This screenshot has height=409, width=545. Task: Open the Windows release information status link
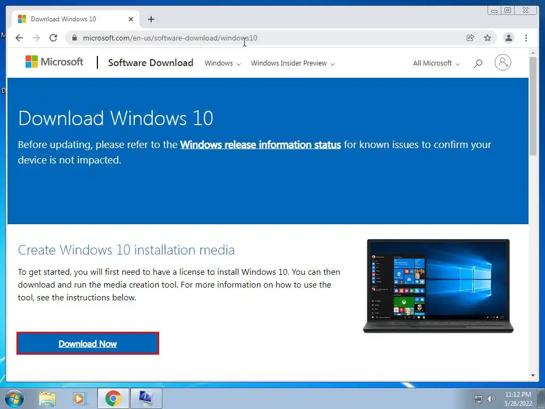click(x=260, y=145)
